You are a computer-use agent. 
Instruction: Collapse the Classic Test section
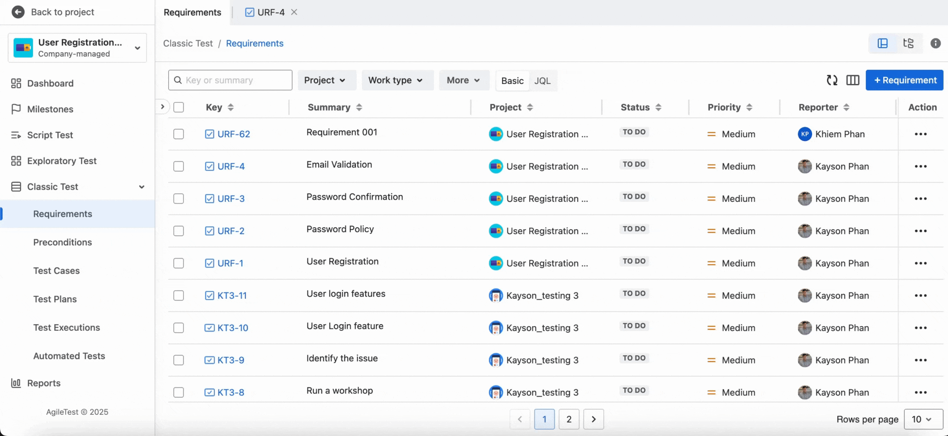coord(141,187)
